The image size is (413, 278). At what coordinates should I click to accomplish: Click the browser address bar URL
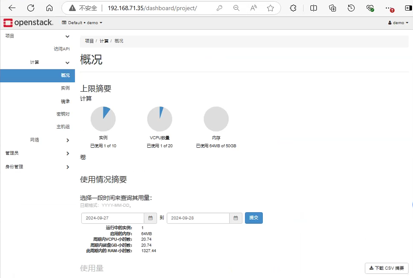[x=152, y=8]
